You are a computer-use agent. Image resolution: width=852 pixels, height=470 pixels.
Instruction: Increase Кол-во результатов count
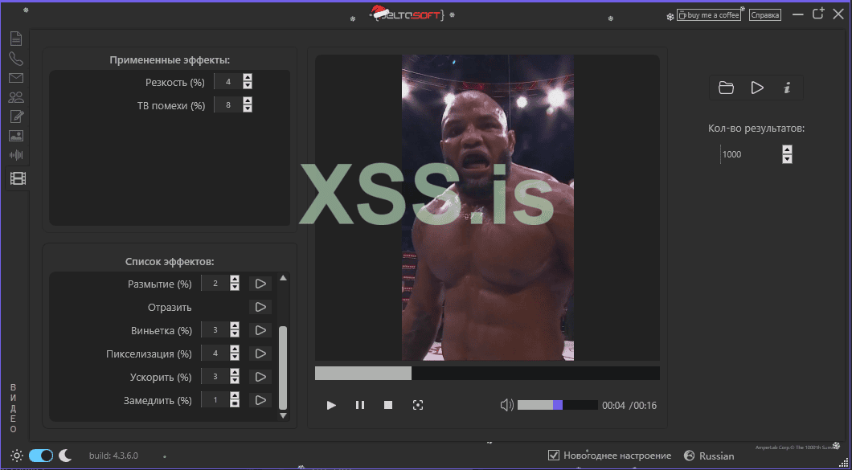pos(787,149)
